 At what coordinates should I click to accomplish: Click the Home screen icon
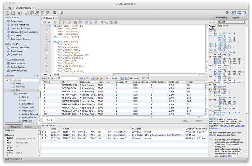[10, 8]
